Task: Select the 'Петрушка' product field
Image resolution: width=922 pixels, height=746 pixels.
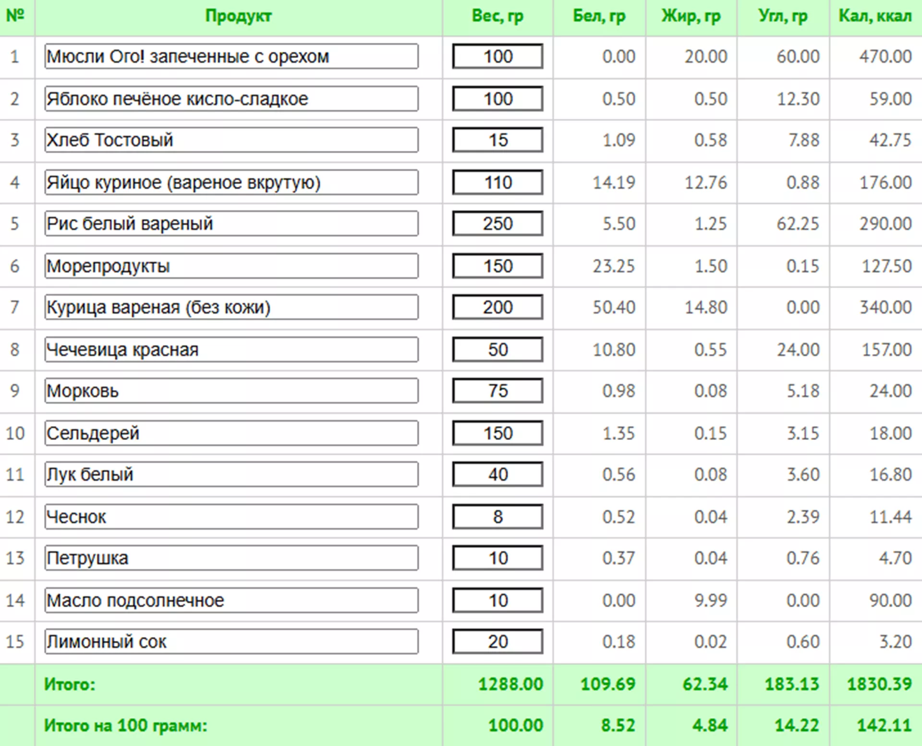Action: (x=231, y=558)
